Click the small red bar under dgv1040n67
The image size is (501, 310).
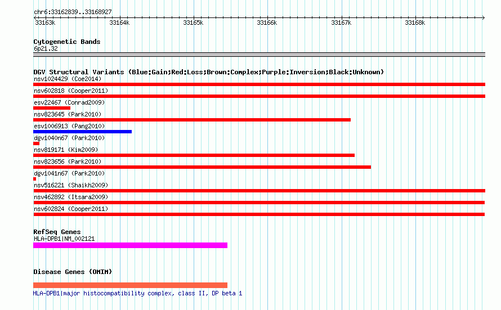[37, 143]
